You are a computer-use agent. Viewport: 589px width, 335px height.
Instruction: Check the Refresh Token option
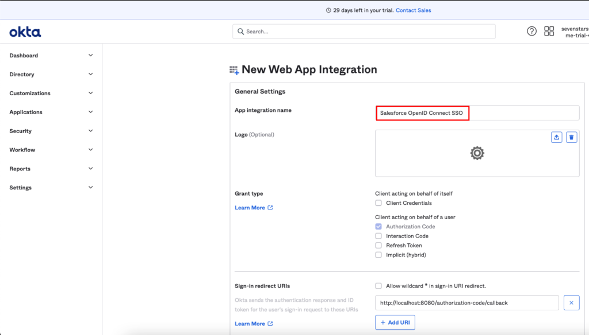coord(378,246)
